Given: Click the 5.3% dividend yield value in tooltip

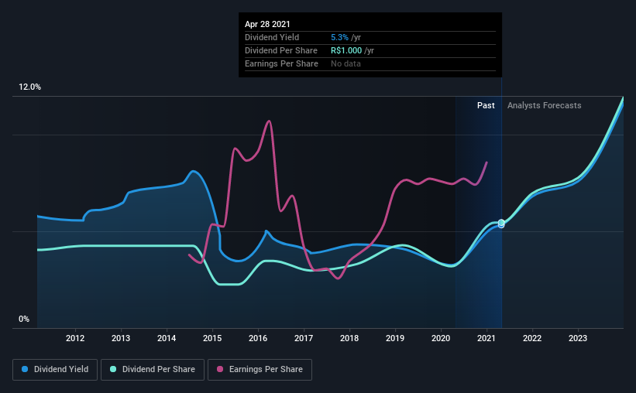Looking at the screenshot, I should [339, 37].
